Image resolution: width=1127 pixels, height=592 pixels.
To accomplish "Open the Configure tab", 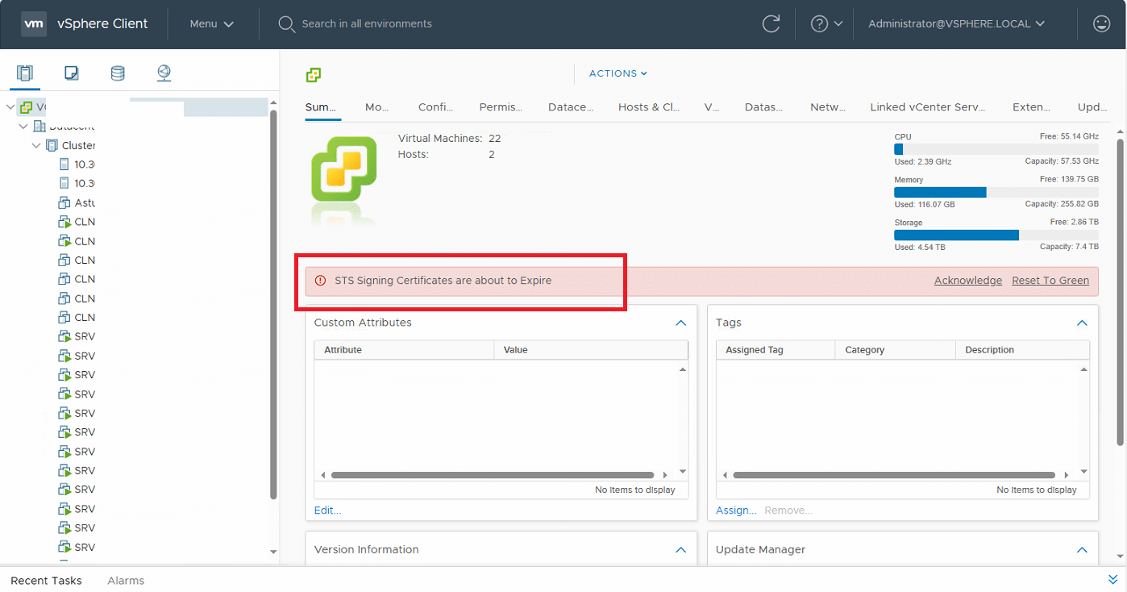I will [x=435, y=107].
